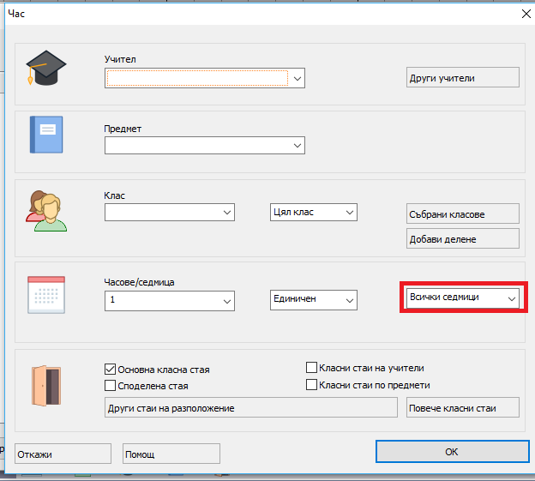Click the Часове/седмица value field
535x481 pixels.
click(161, 301)
